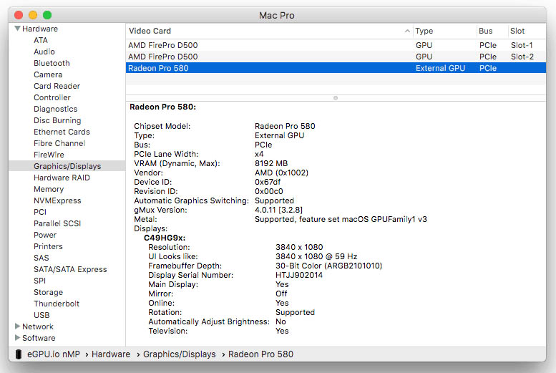This screenshot has height=373, width=556.
Task: Select Graphics/Displays in the sidebar
Action: pyautogui.click(x=67, y=166)
